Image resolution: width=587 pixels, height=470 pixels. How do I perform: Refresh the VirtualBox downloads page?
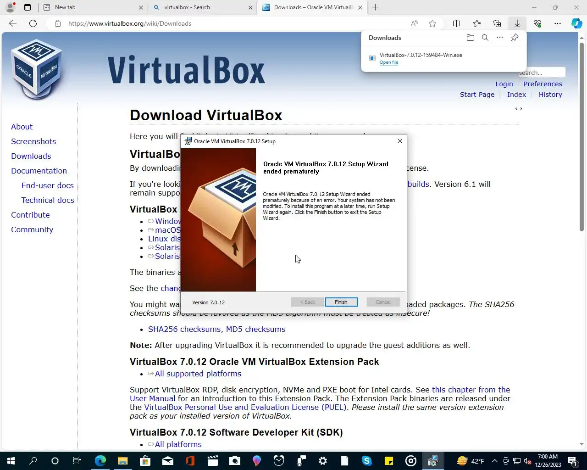click(x=33, y=23)
